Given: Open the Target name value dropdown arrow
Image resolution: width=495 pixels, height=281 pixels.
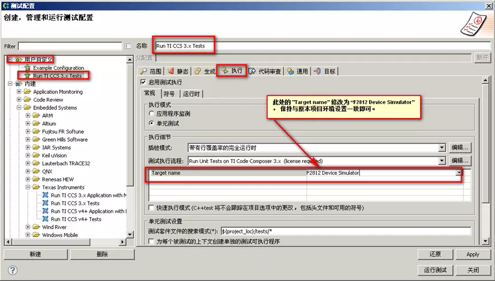Looking at the screenshot, I should coord(459,173).
